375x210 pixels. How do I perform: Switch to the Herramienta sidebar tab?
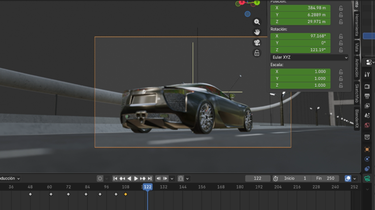click(357, 25)
